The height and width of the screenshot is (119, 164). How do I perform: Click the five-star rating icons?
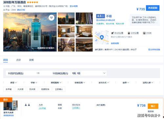[32, 2]
